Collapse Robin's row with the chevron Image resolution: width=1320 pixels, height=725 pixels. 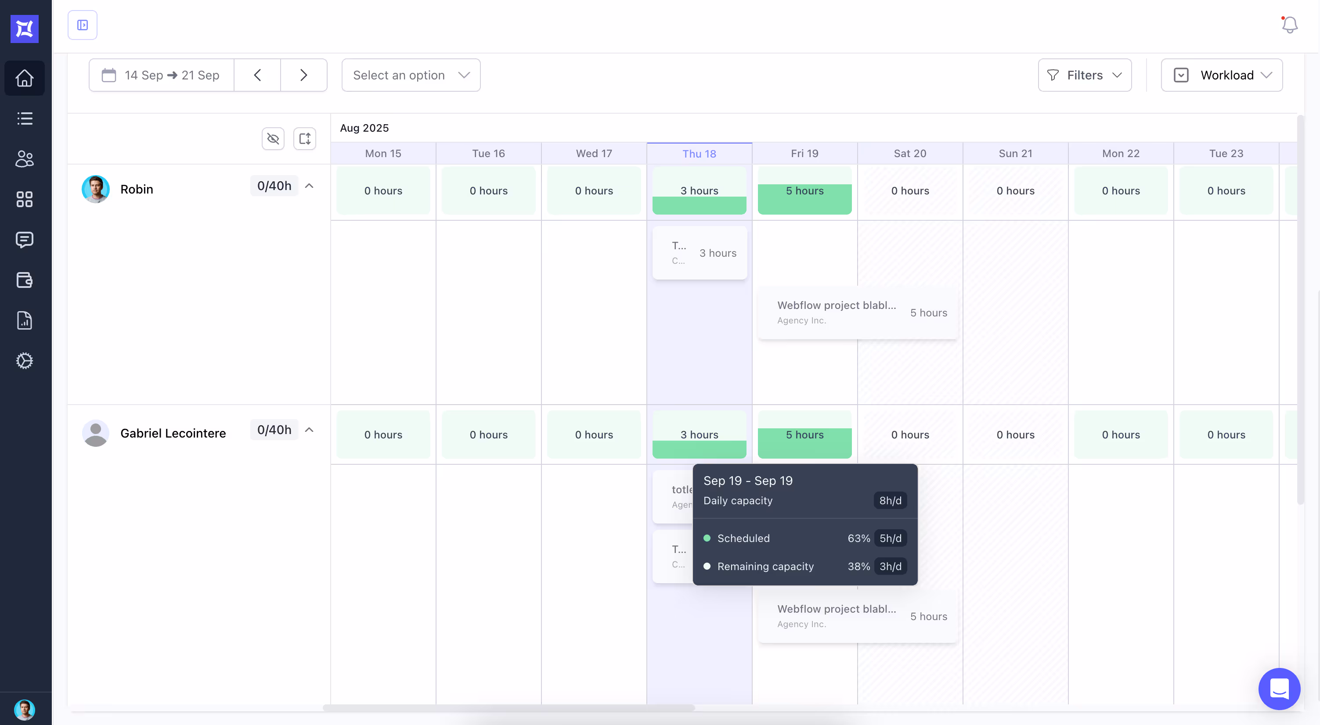[309, 186]
